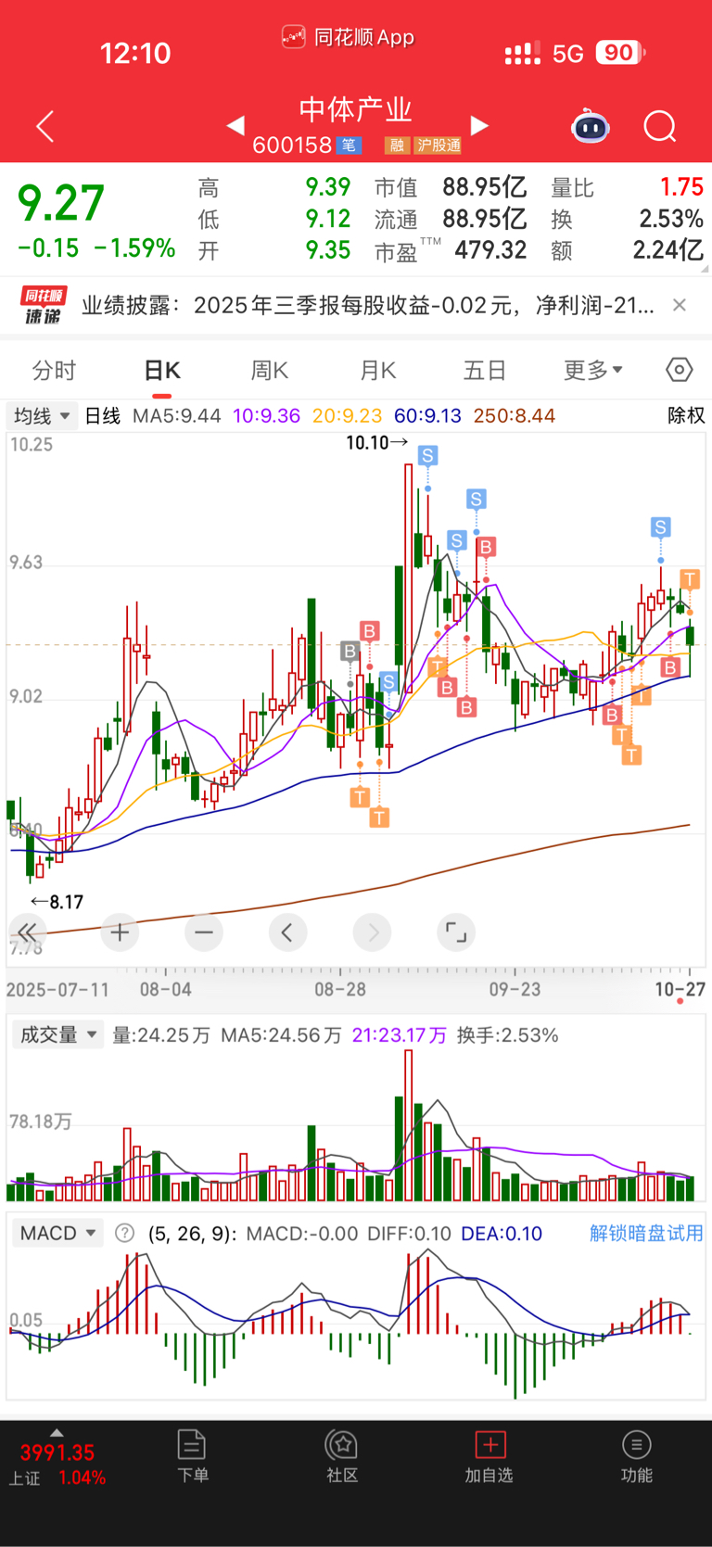Open 下单 order icon
The image size is (712, 1547).
coord(192,1455)
